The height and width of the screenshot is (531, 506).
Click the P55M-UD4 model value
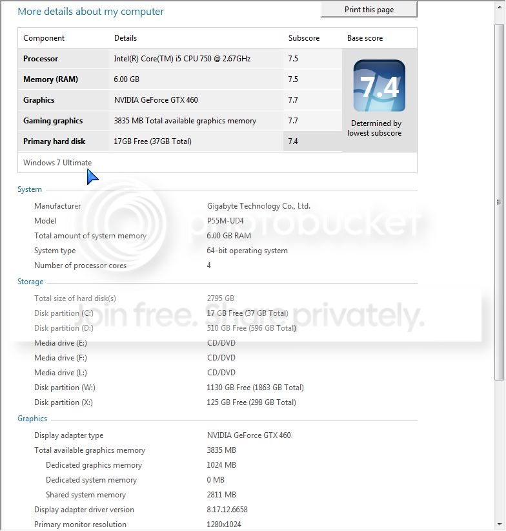(225, 221)
